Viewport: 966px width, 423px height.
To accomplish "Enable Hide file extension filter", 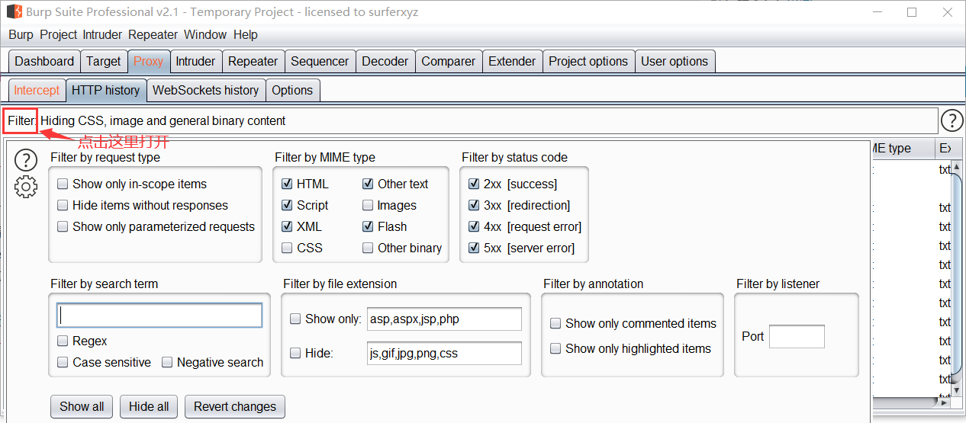I will tap(295, 353).
